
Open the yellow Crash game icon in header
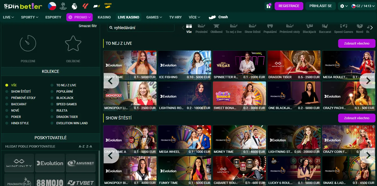click(108, 6)
